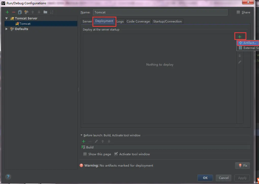
Task: Close the Run/Debug Configurations dialog
Action: pyautogui.click(x=248, y=2)
